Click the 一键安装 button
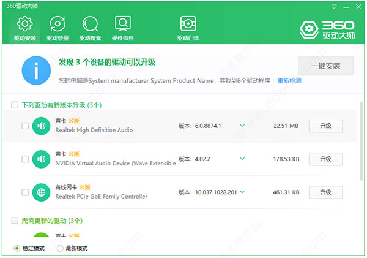 pyautogui.click(x=325, y=66)
